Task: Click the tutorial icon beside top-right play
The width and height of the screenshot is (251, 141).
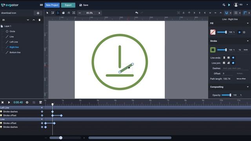Action: (x=224, y=5)
